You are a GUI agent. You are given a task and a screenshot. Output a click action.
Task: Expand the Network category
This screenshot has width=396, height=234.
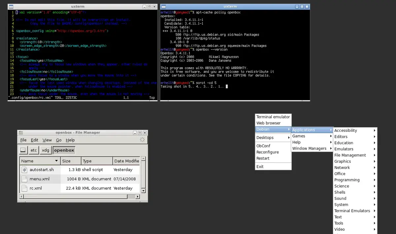click(x=355, y=167)
